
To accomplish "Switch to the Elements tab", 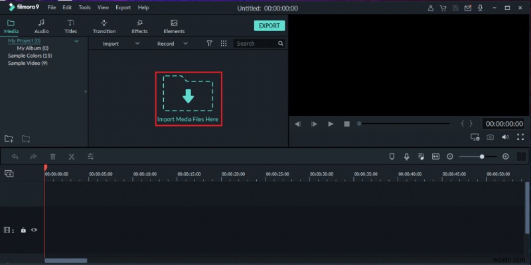I will [x=174, y=26].
